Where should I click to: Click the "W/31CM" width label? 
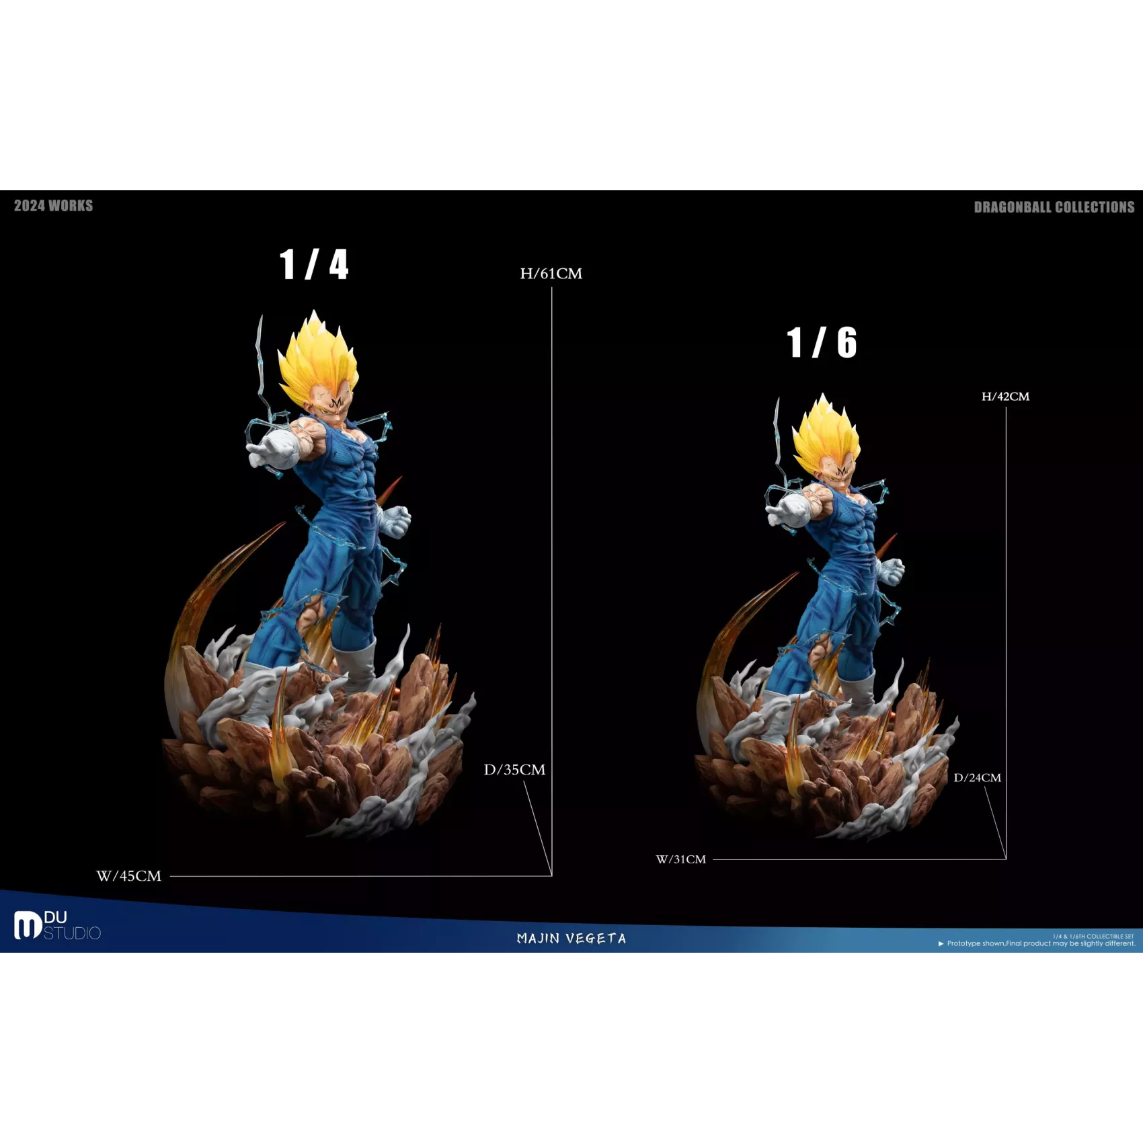click(681, 859)
